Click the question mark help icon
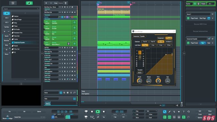This screenshot has width=217, height=122. (184, 112)
